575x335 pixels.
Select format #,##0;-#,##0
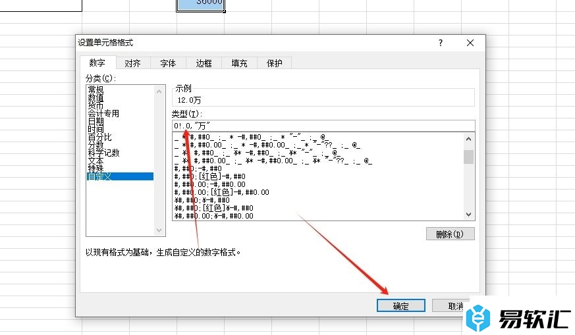(x=198, y=168)
